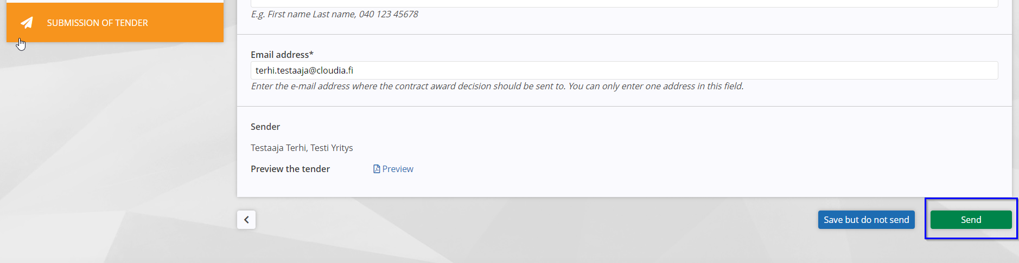Viewport: 1019px width, 263px height.
Task: Click the paper plane submission icon
Action: [x=27, y=23]
